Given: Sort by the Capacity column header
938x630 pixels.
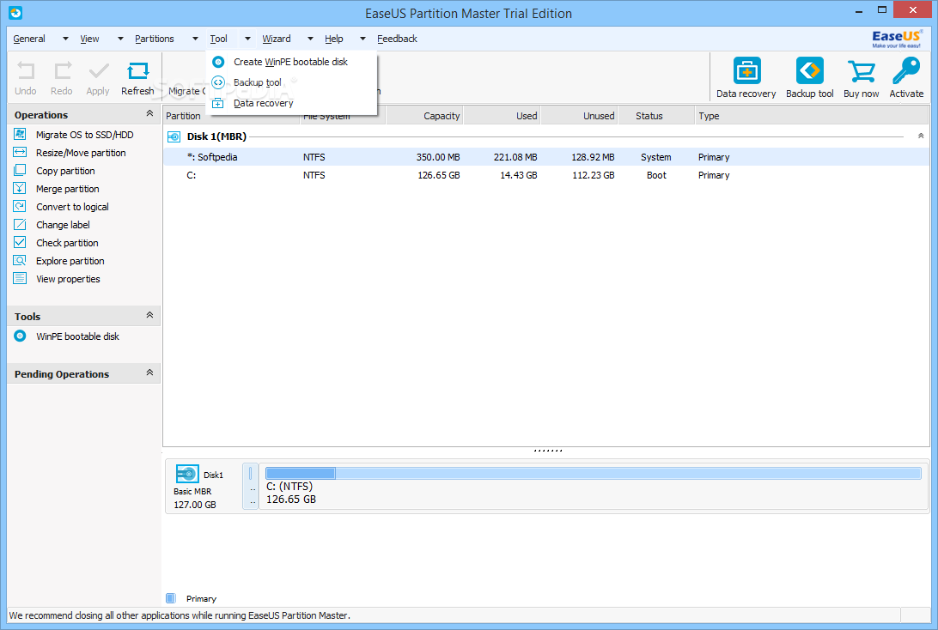Looking at the screenshot, I should (x=424, y=116).
